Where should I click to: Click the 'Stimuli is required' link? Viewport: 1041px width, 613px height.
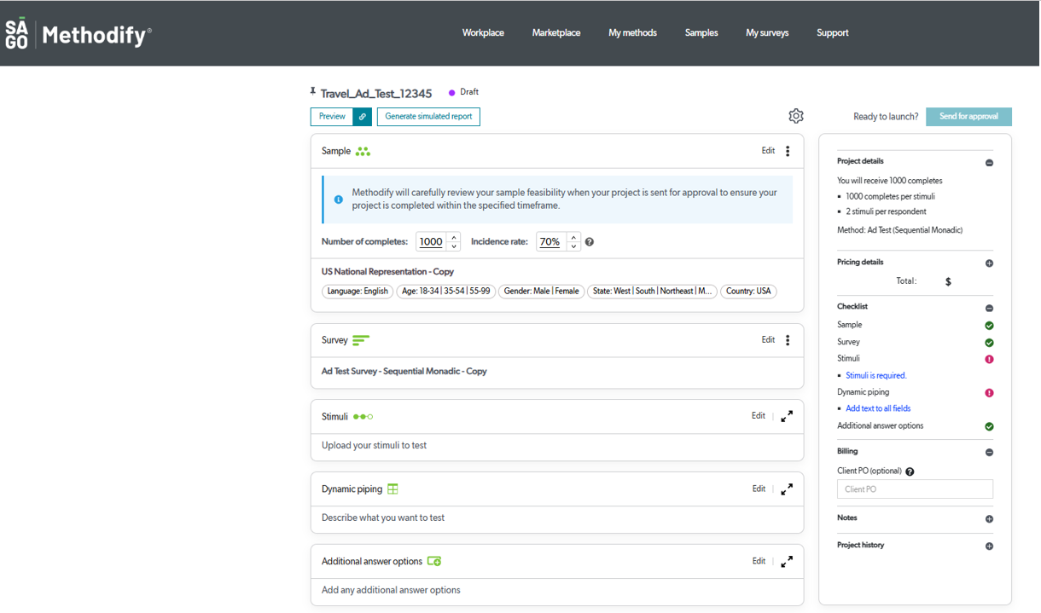click(875, 376)
